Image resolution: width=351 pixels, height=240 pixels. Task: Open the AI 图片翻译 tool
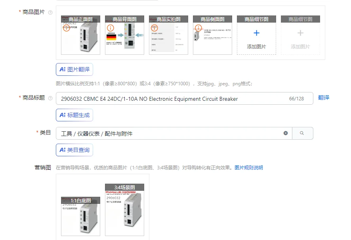point(74,69)
